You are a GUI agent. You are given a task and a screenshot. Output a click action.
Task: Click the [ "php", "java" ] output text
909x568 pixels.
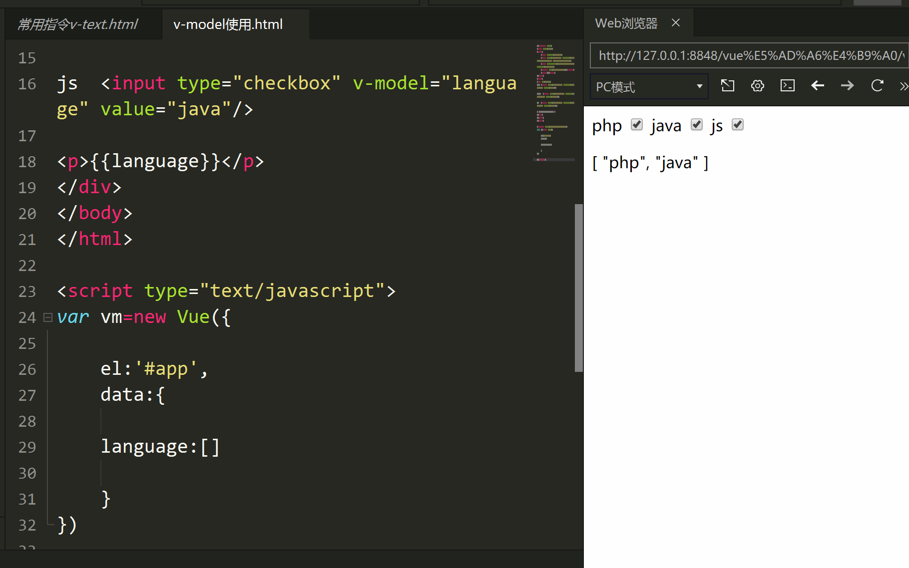(x=650, y=163)
